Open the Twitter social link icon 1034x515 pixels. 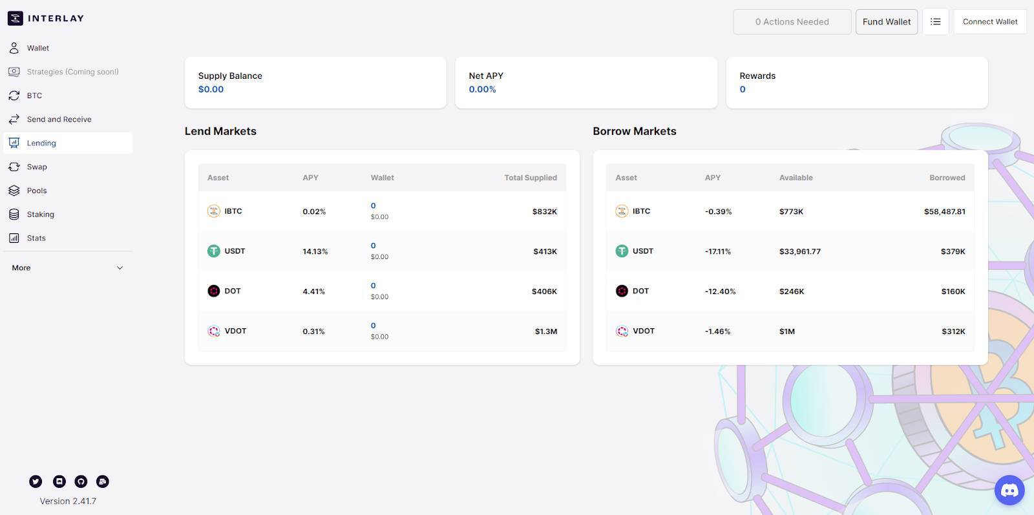point(36,481)
